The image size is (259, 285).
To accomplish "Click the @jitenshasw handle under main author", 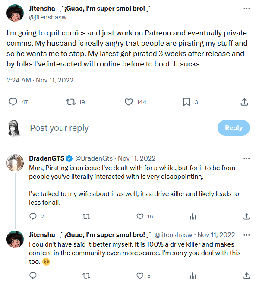I will [48, 18].
